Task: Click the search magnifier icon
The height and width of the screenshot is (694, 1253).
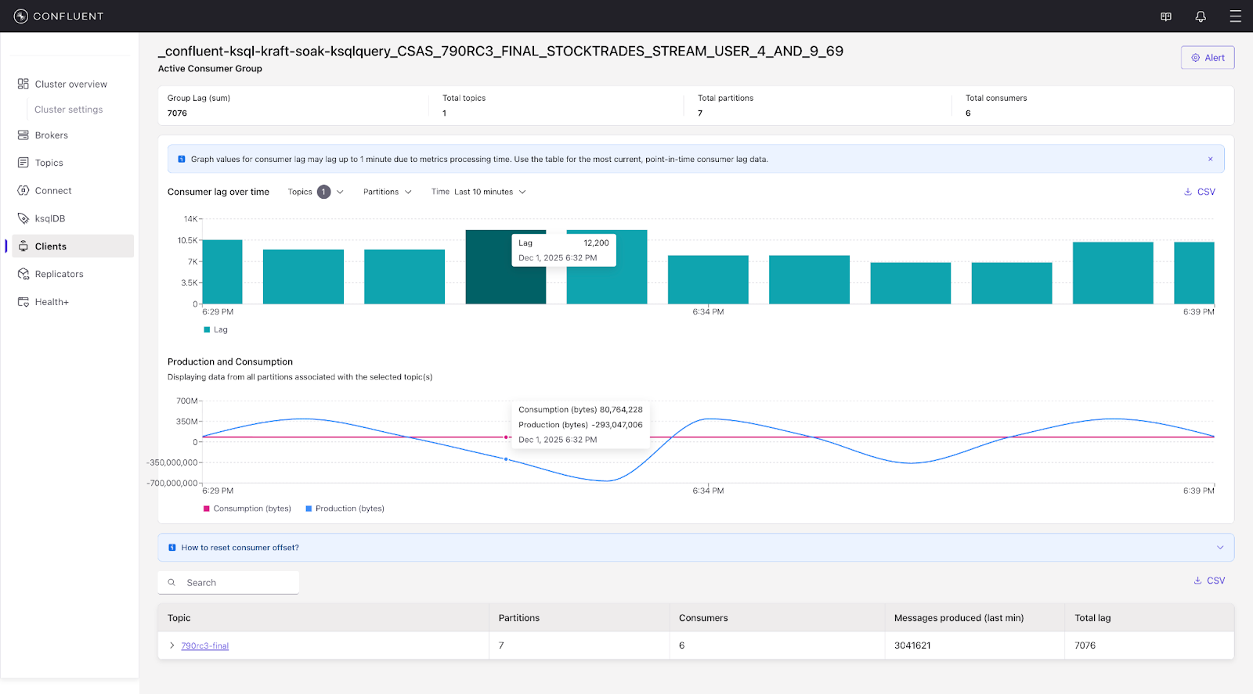Action: click(172, 582)
